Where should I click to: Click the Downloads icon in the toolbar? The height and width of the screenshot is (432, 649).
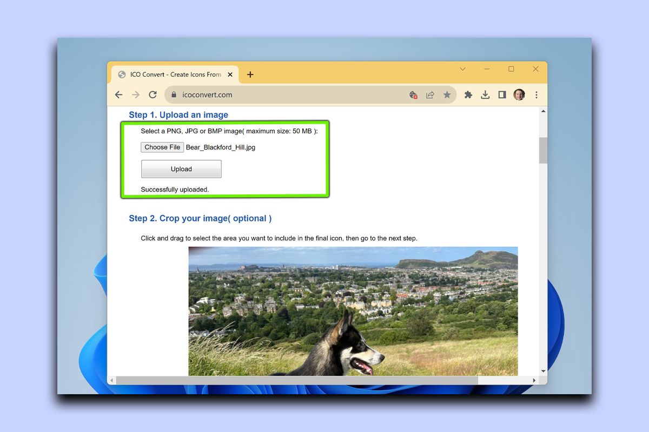point(485,94)
